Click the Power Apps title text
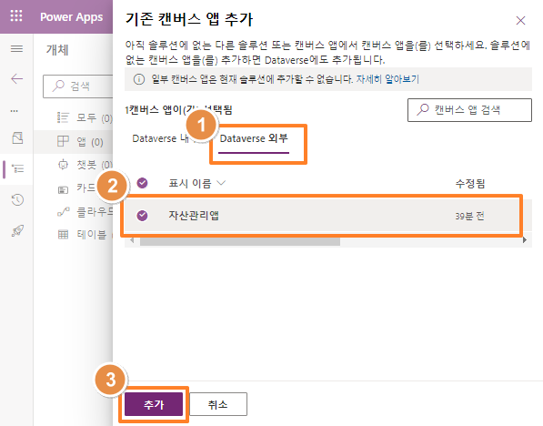The width and height of the screenshot is (543, 426). point(71,17)
